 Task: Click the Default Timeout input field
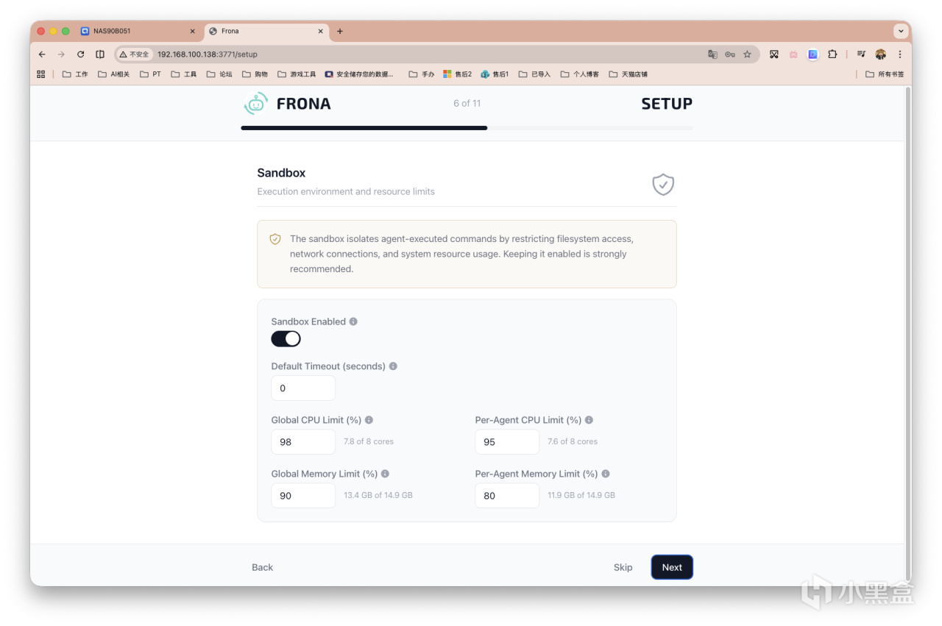pos(303,388)
